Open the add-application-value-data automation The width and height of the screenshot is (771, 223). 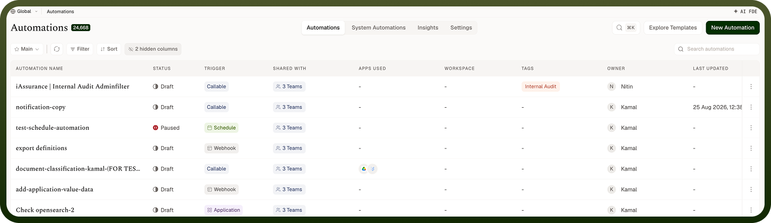click(55, 189)
